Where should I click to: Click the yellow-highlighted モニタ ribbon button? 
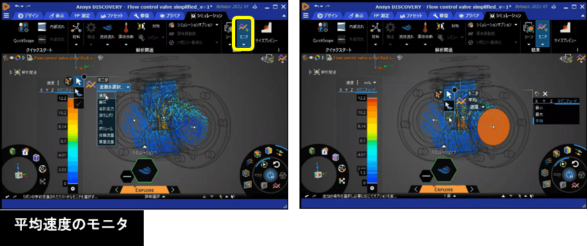click(x=243, y=33)
